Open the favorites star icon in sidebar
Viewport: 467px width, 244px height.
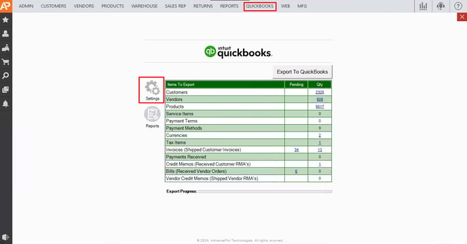tap(5, 20)
